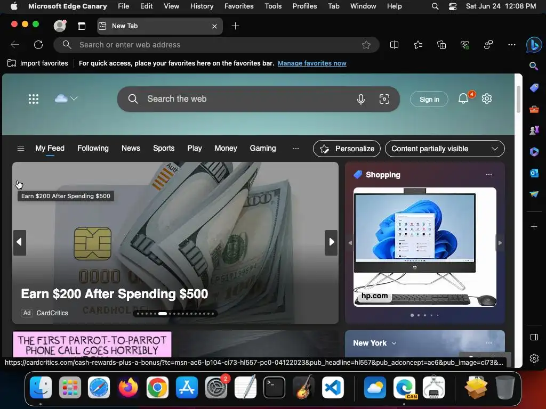Click the Sign in button
Image resolution: width=546 pixels, height=409 pixels.
[x=429, y=100]
